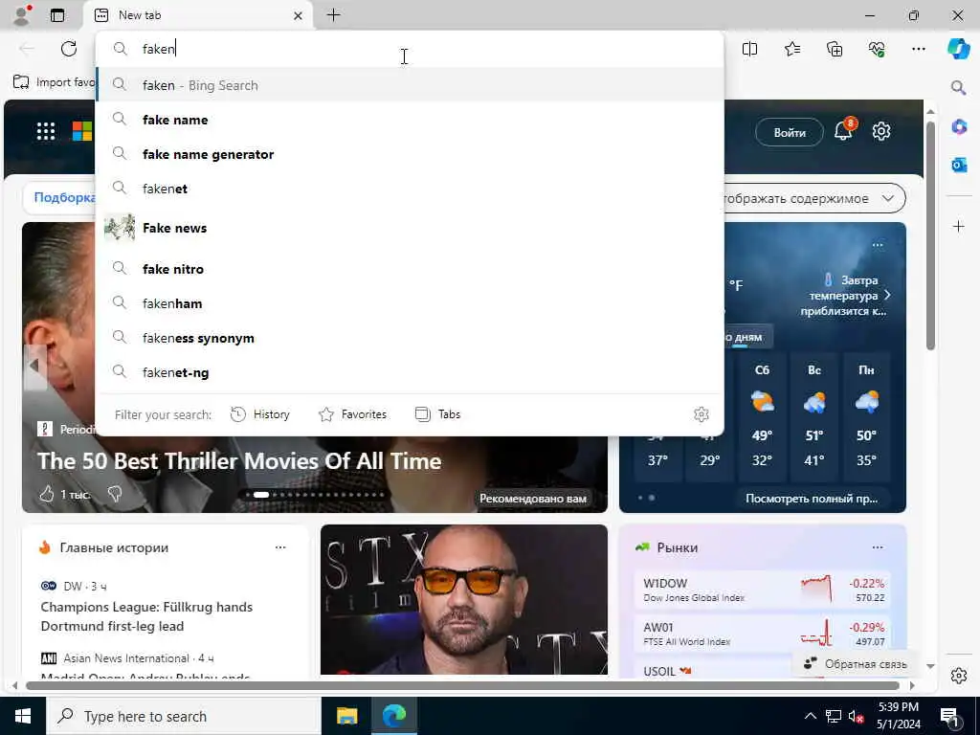This screenshot has width=980, height=735.
Task: Click the Edge profile avatar icon
Action: (x=22, y=15)
